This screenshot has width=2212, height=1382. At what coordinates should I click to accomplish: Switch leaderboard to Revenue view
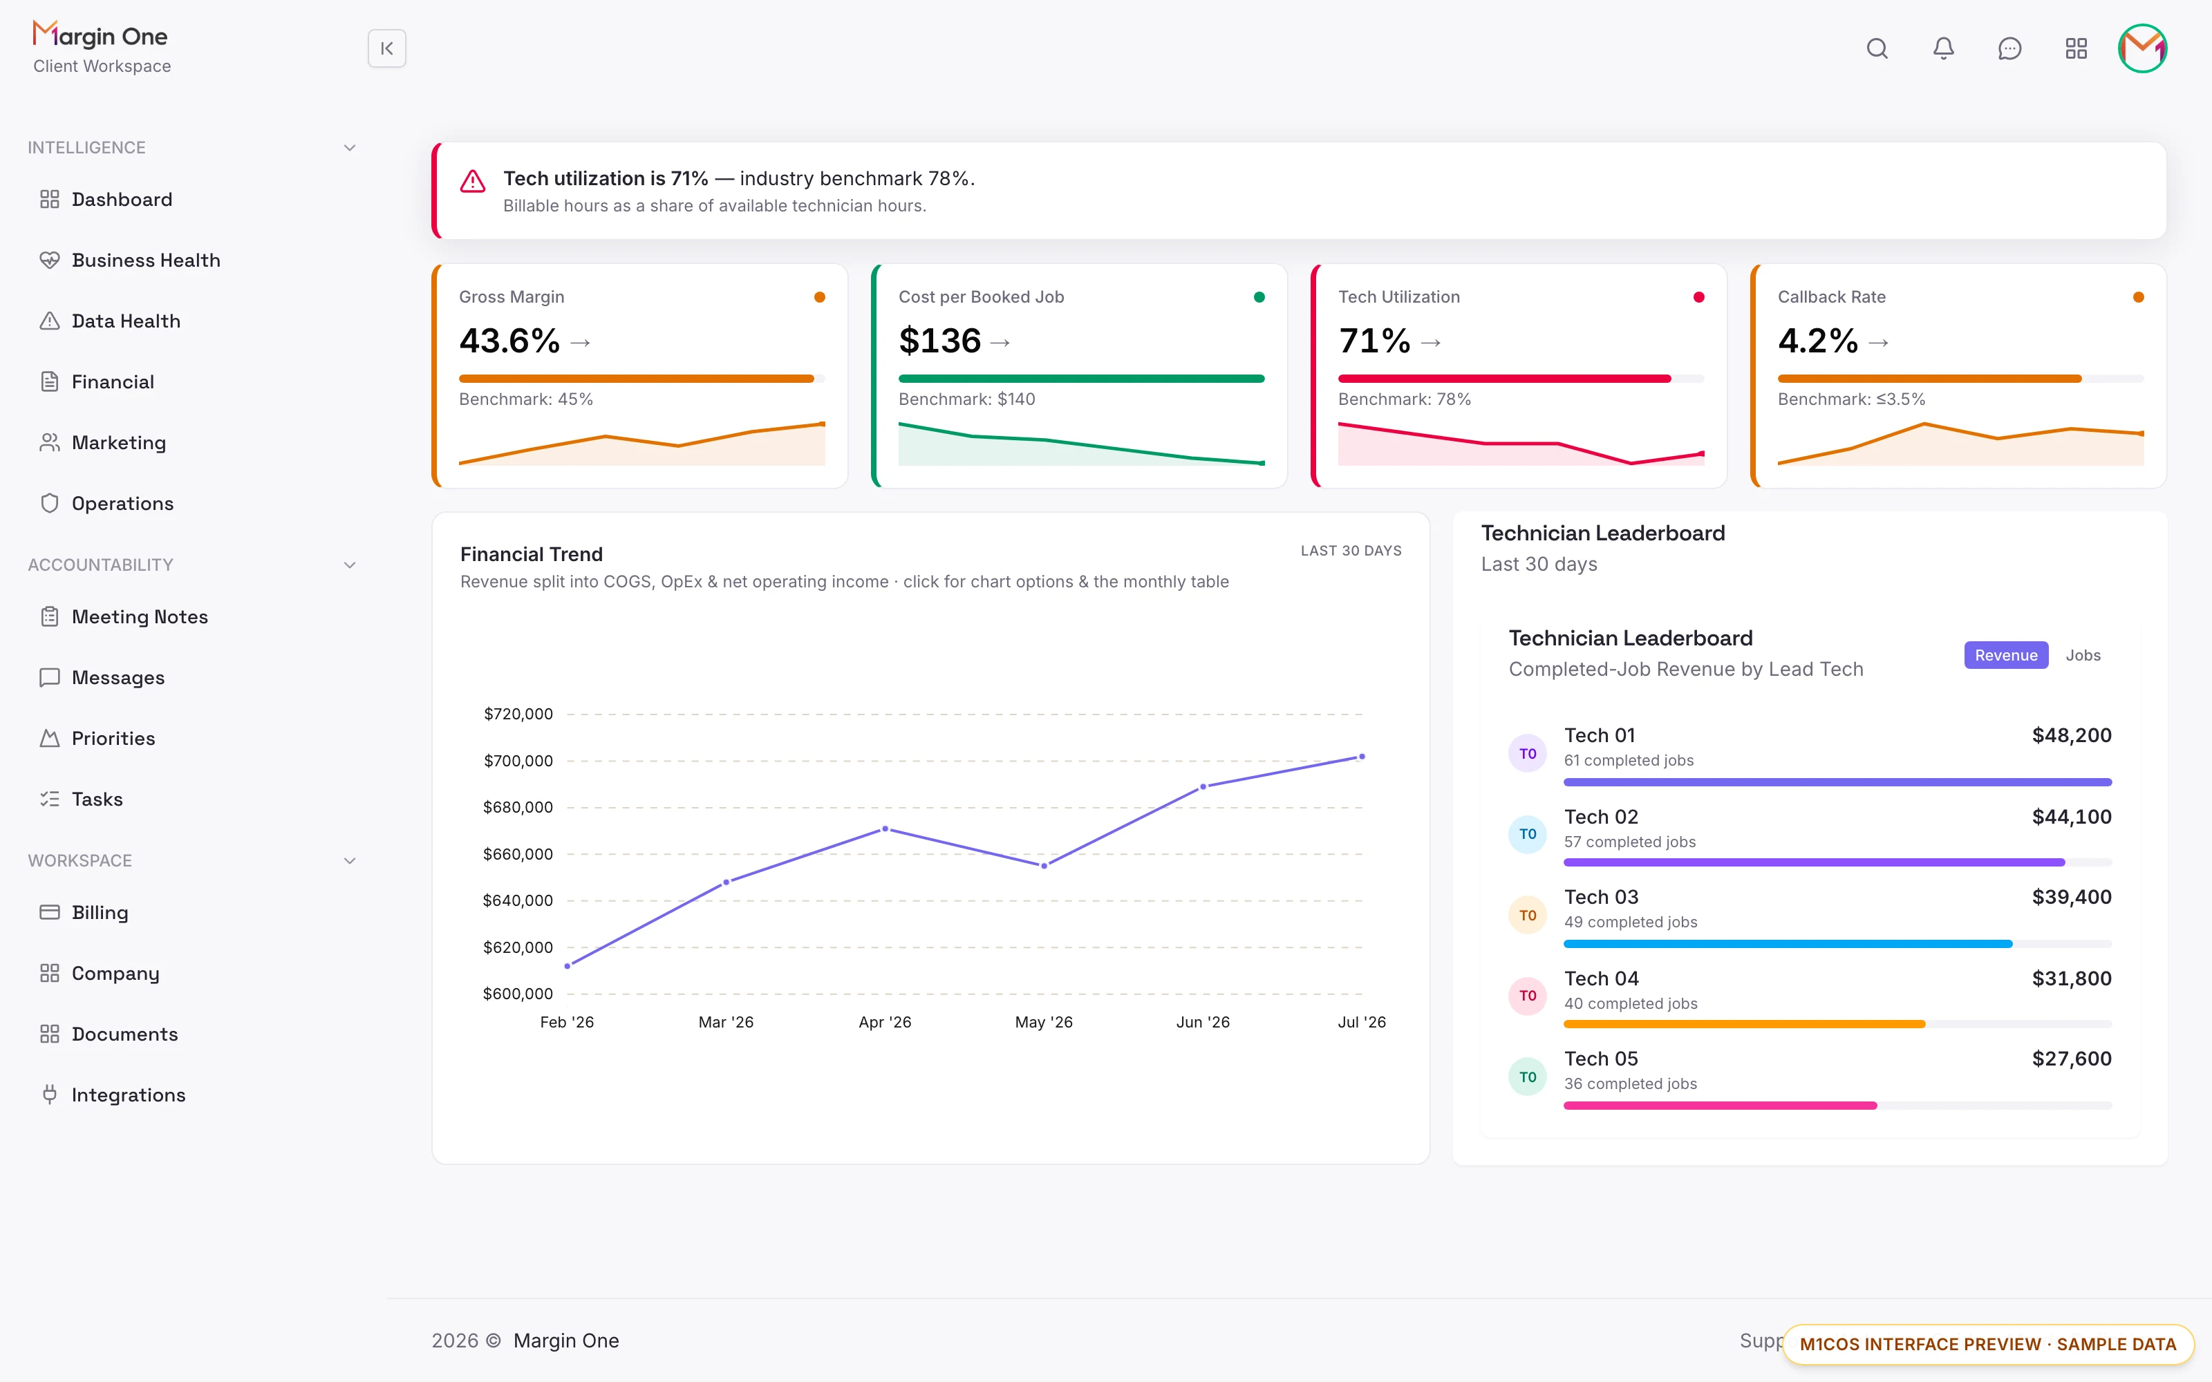2005,655
